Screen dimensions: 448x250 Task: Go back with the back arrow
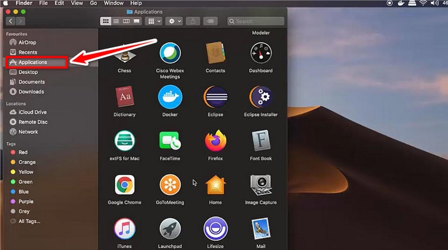(x=11, y=21)
